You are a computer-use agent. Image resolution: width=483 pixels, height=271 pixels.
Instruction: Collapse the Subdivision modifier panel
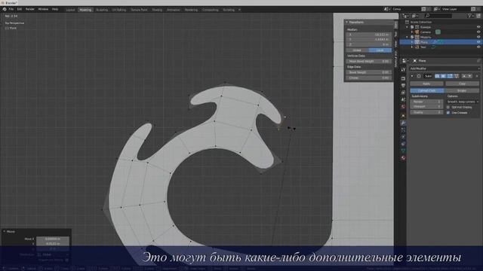tap(412, 76)
